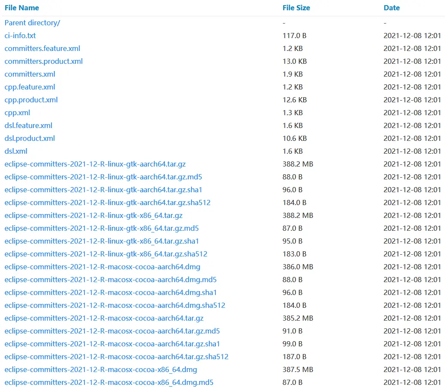Download macosx-cocoa-aarch64.tar.gz archive
445x387 pixels.
pos(104,318)
